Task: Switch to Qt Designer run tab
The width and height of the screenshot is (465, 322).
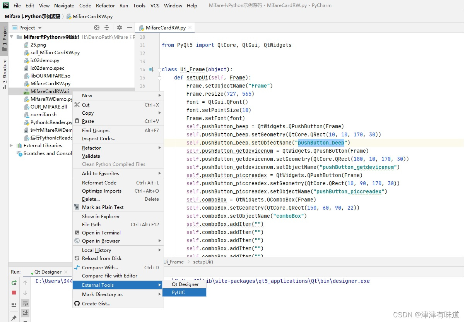Action: point(48,272)
